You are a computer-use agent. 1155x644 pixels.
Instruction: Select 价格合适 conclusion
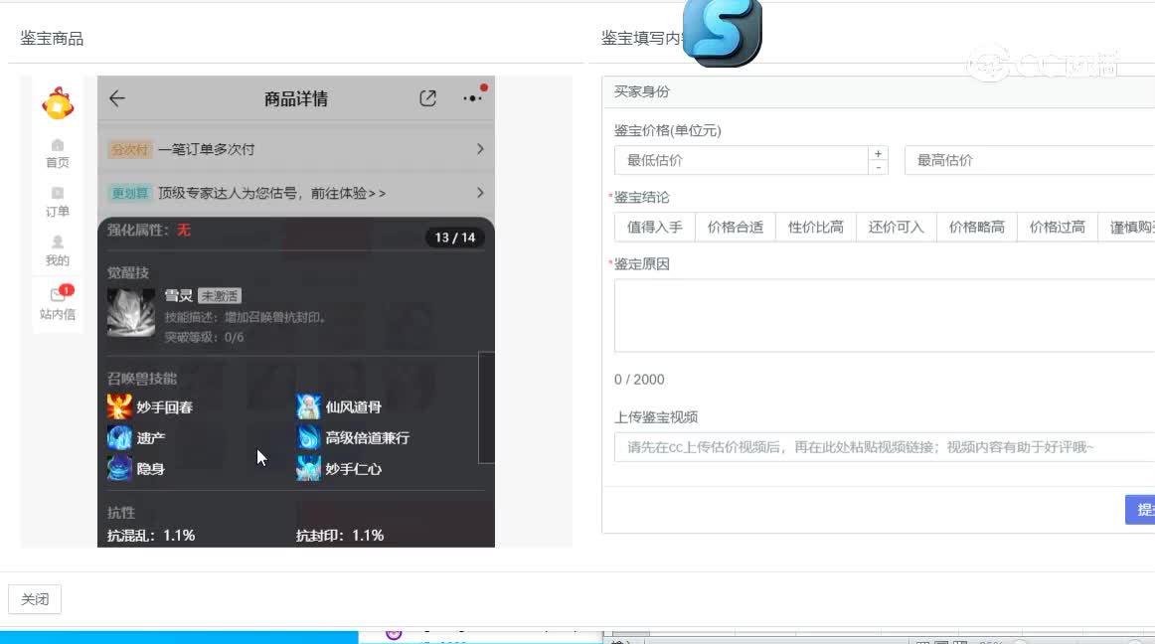736,227
